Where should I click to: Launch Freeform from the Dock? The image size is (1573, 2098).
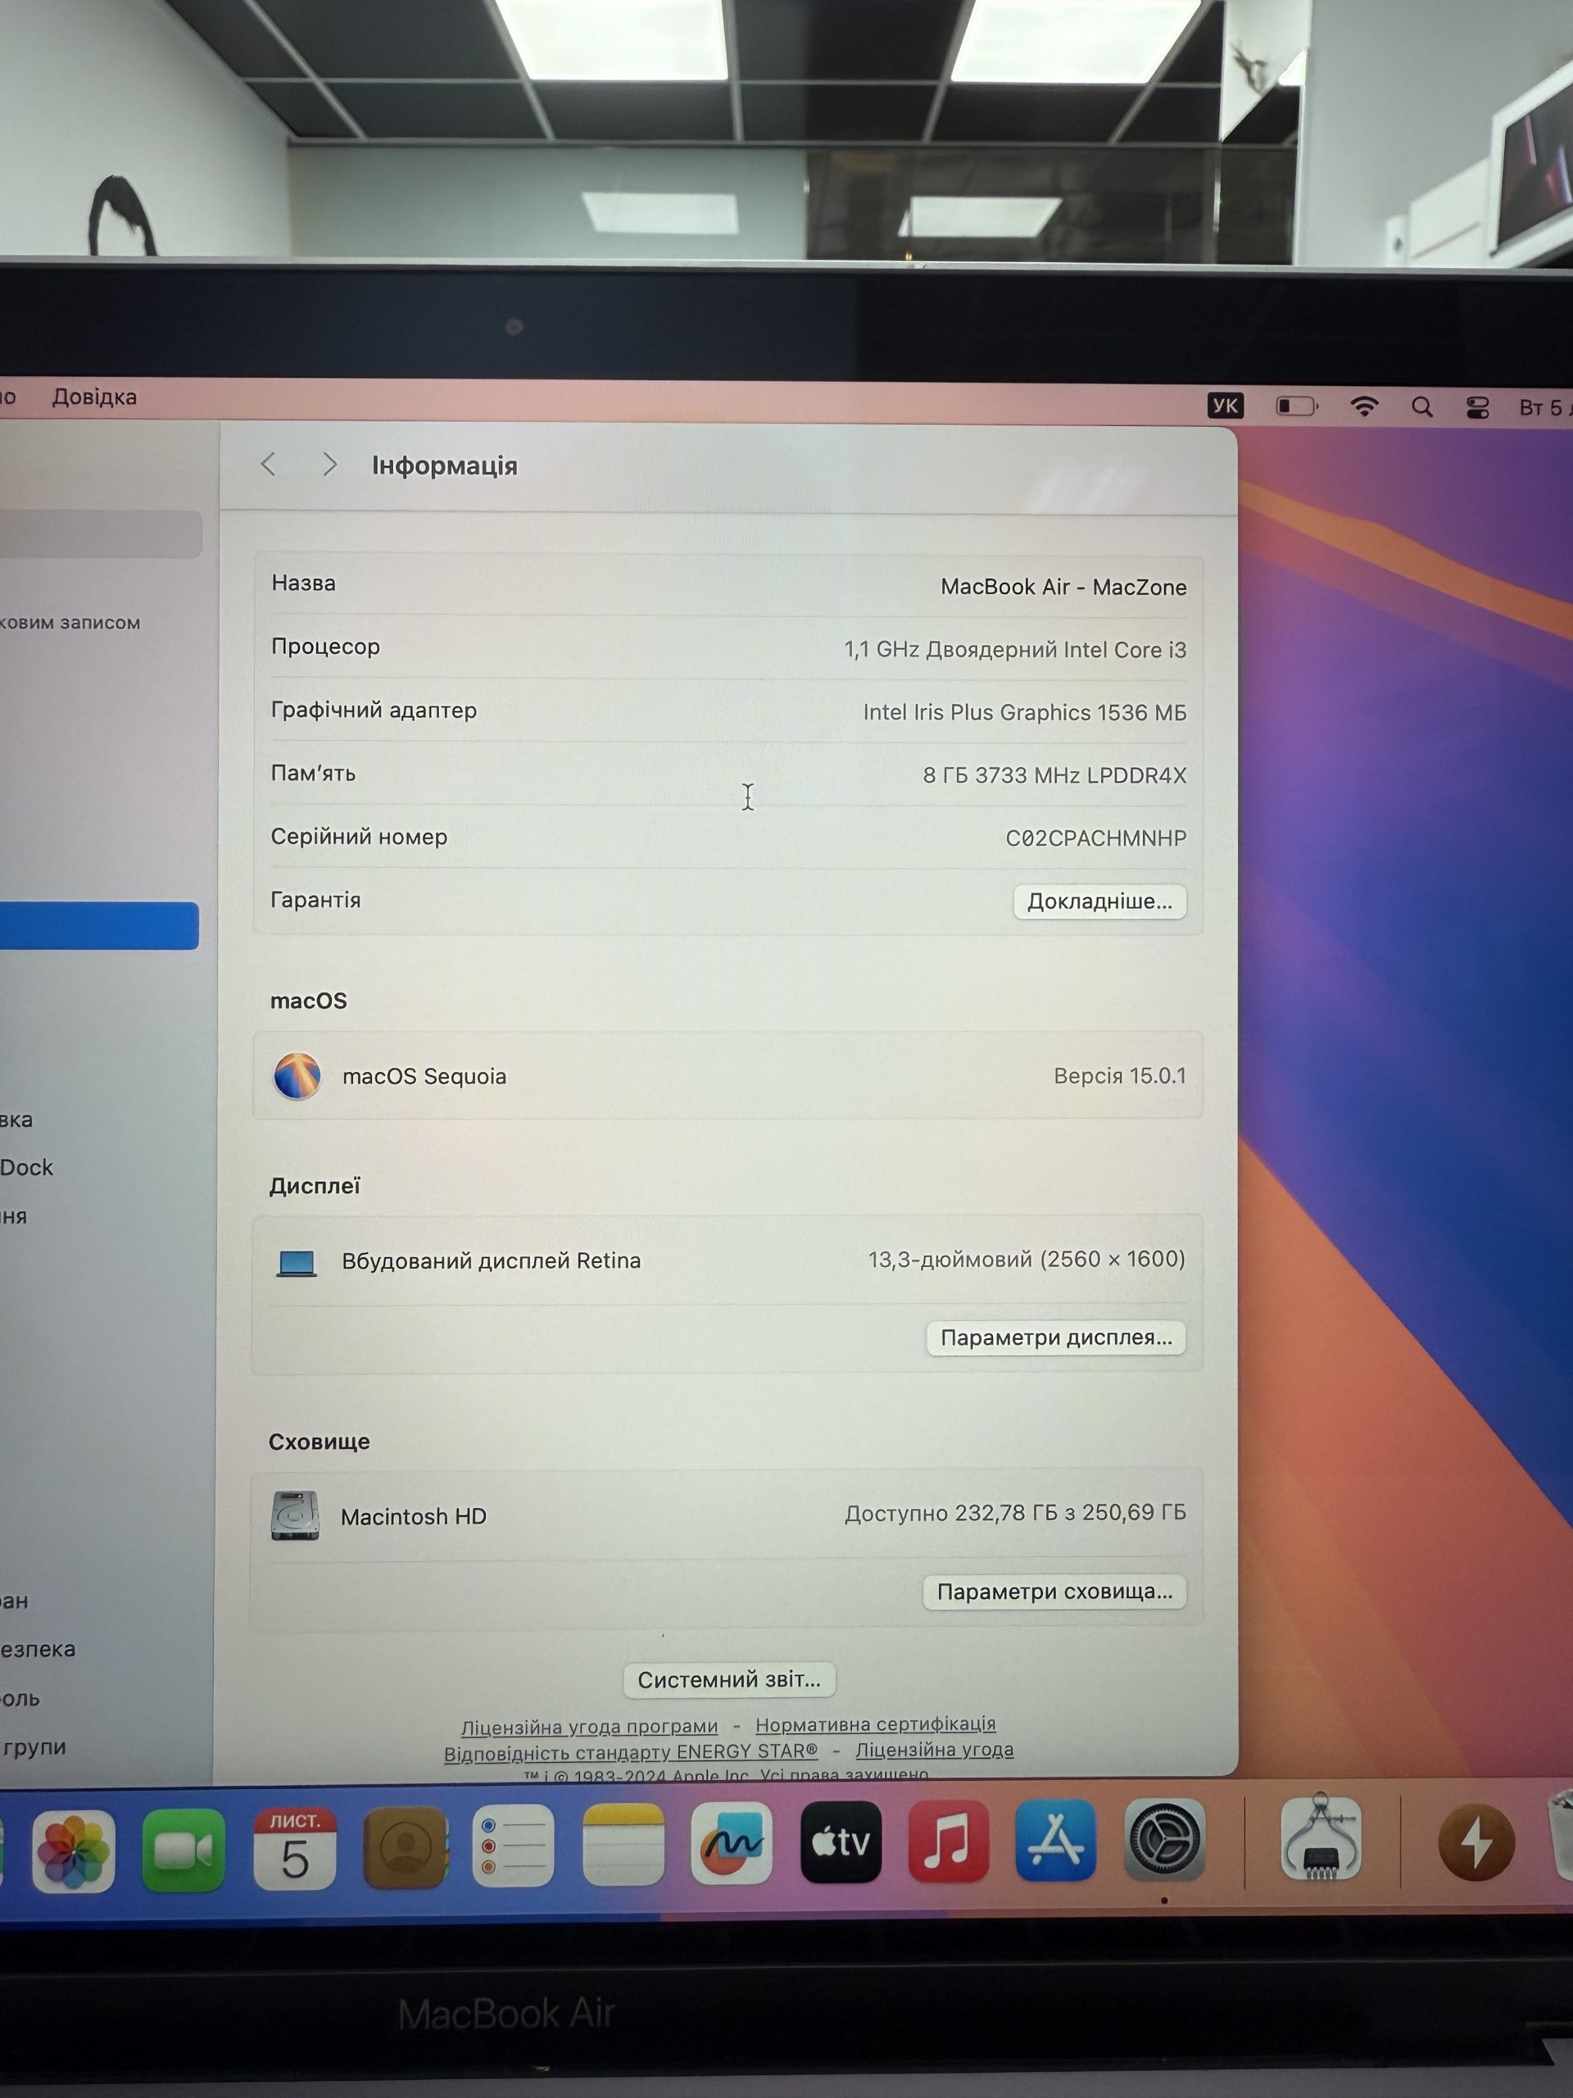[731, 1843]
